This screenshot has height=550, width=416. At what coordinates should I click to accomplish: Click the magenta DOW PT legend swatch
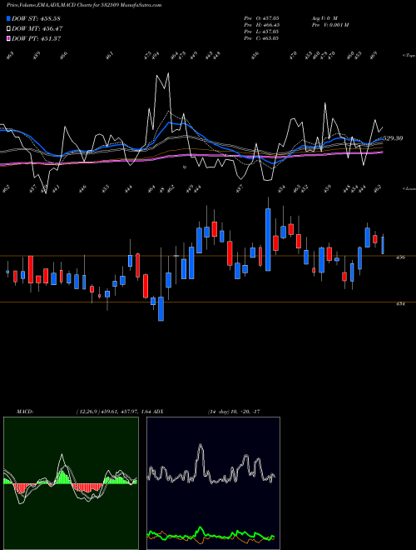tap(9, 38)
